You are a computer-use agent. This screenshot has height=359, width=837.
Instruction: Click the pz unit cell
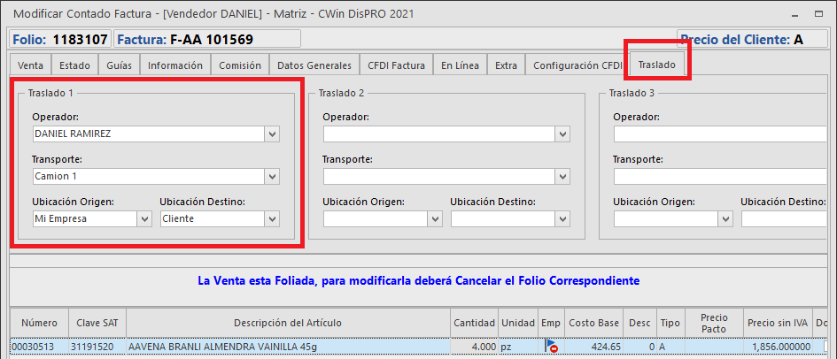[518, 347]
